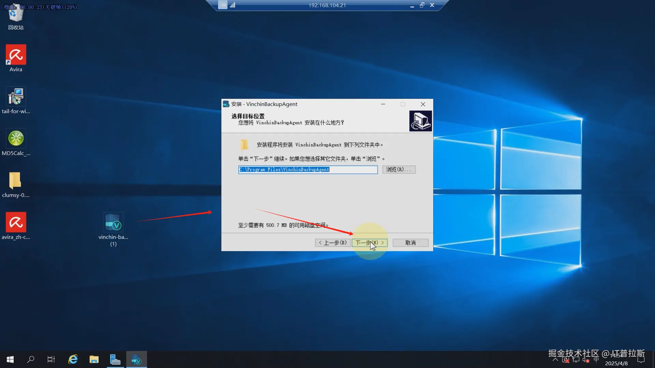
Task: Open File Explorer from the taskbar
Action: pos(94,359)
